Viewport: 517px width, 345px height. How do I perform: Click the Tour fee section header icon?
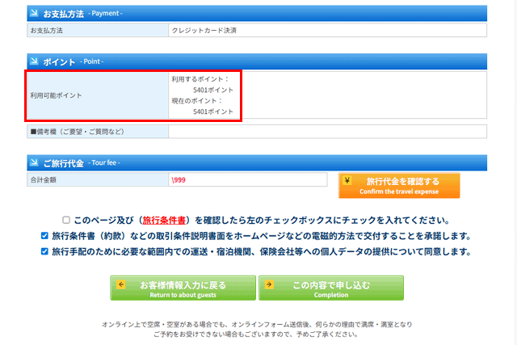[x=33, y=162]
